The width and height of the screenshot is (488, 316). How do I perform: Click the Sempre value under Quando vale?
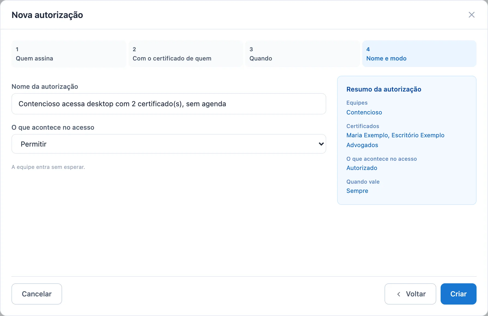tap(357, 191)
